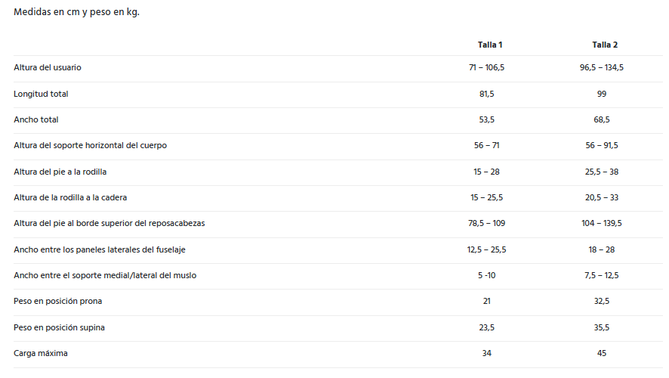
Task: Select the 'Altura del usuario' row label
Action: [48, 68]
